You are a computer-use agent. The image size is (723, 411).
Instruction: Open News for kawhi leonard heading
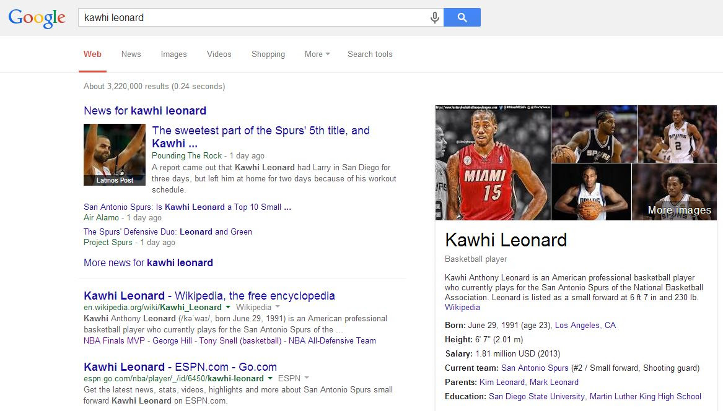click(x=145, y=111)
